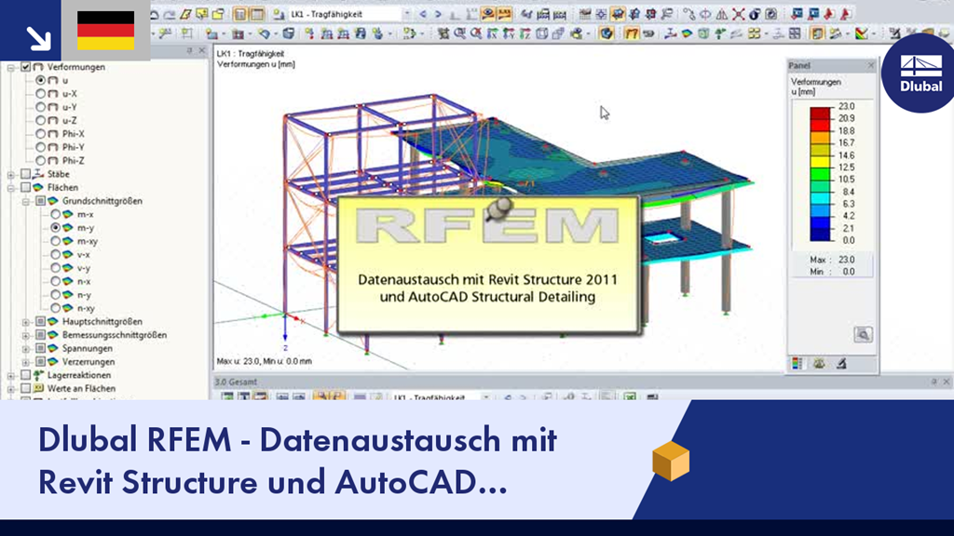Select the v-y radio button
This screenshot has height=536, width=954.
click(x=55, y=267)
